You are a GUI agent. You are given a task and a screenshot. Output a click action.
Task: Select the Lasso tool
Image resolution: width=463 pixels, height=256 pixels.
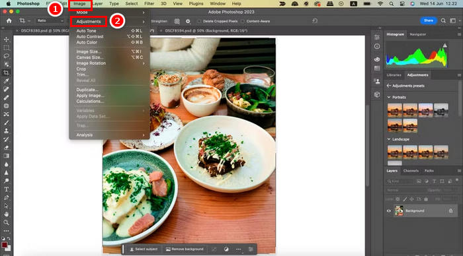coord(6,56)
